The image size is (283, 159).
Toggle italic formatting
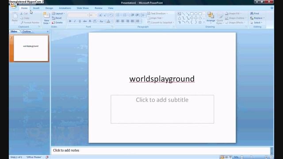click(x=75, y=21)
